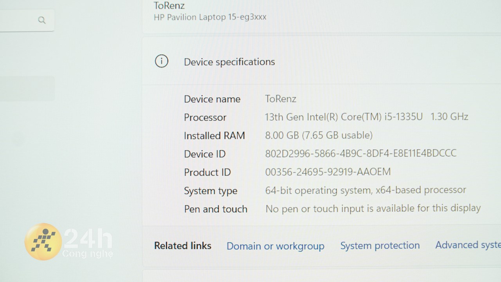Open the Domain or workgroup link
The height and width of the screenshot is (282, 501).
tap(276, 246)
